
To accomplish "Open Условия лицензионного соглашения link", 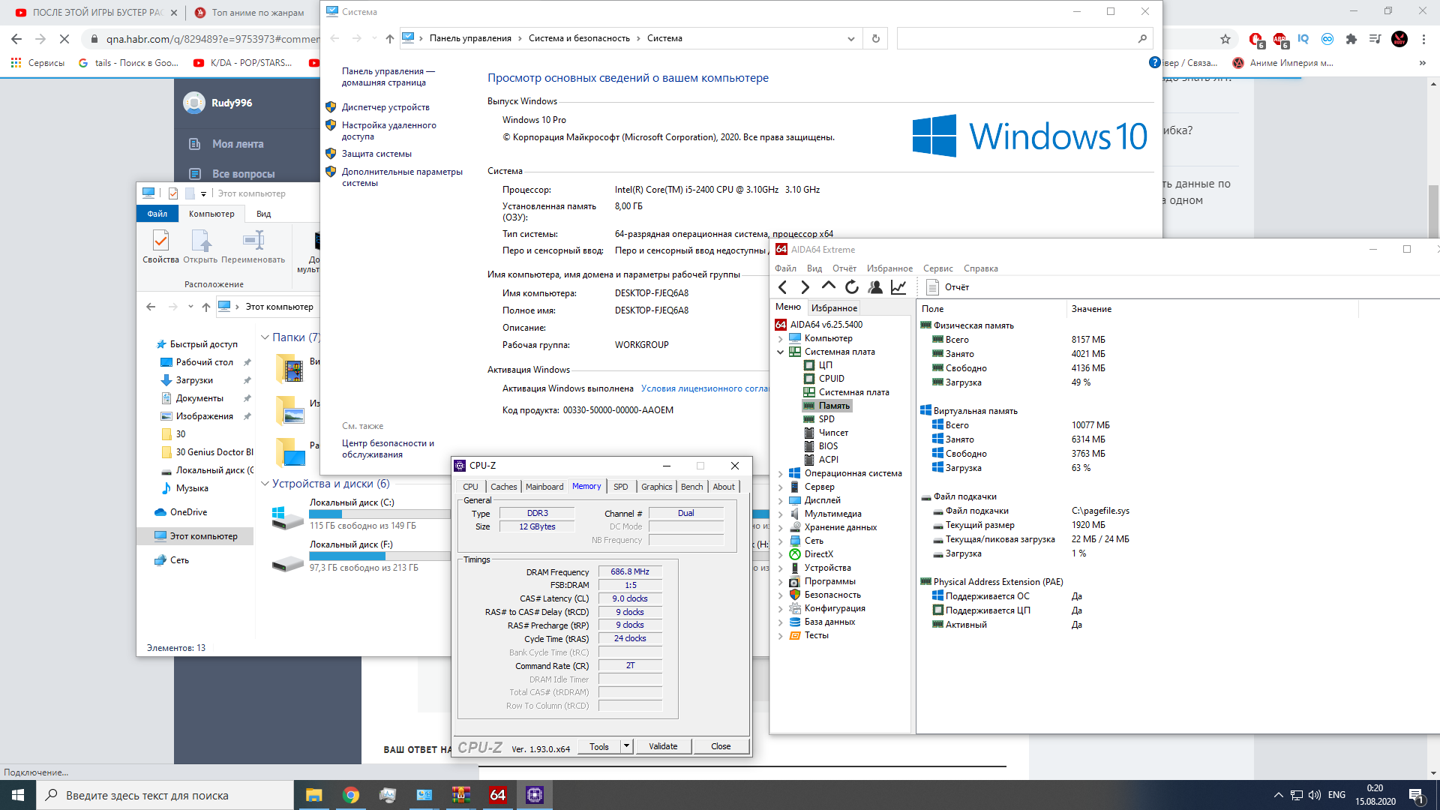I will coord(704,388).
